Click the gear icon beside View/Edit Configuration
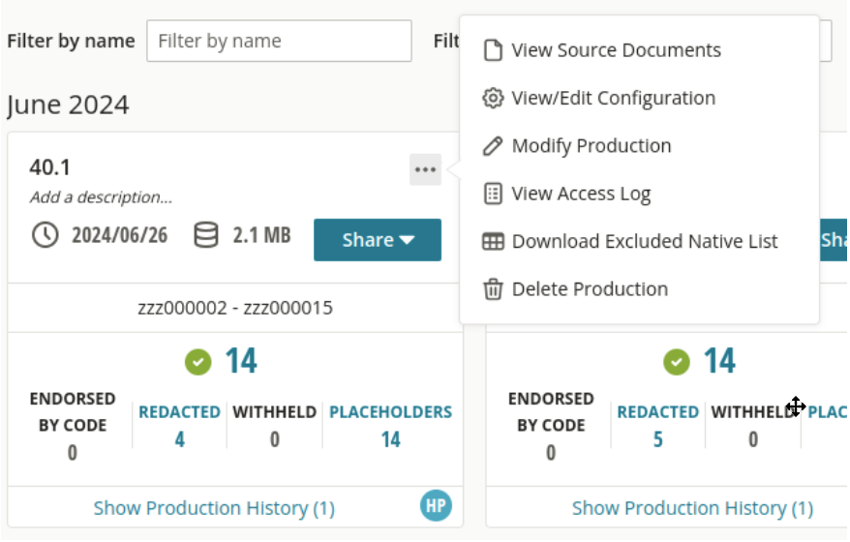 [493, 98]
